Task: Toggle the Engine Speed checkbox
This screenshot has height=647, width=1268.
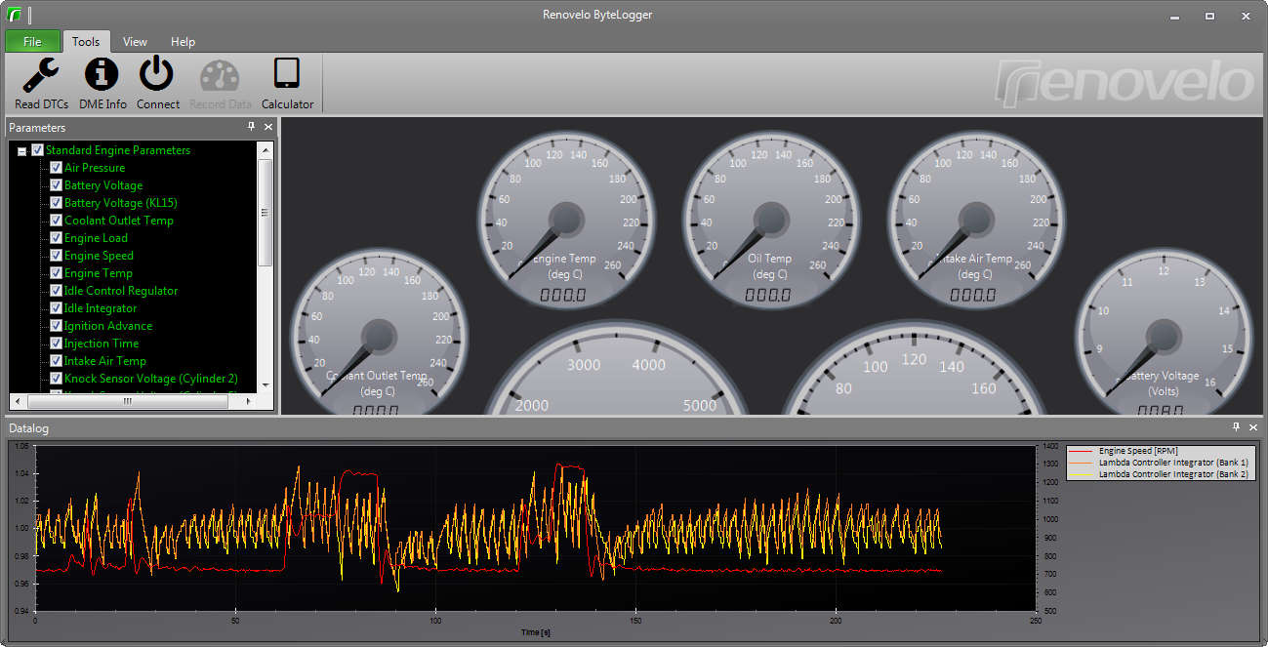Action: [x=56, y=256]
